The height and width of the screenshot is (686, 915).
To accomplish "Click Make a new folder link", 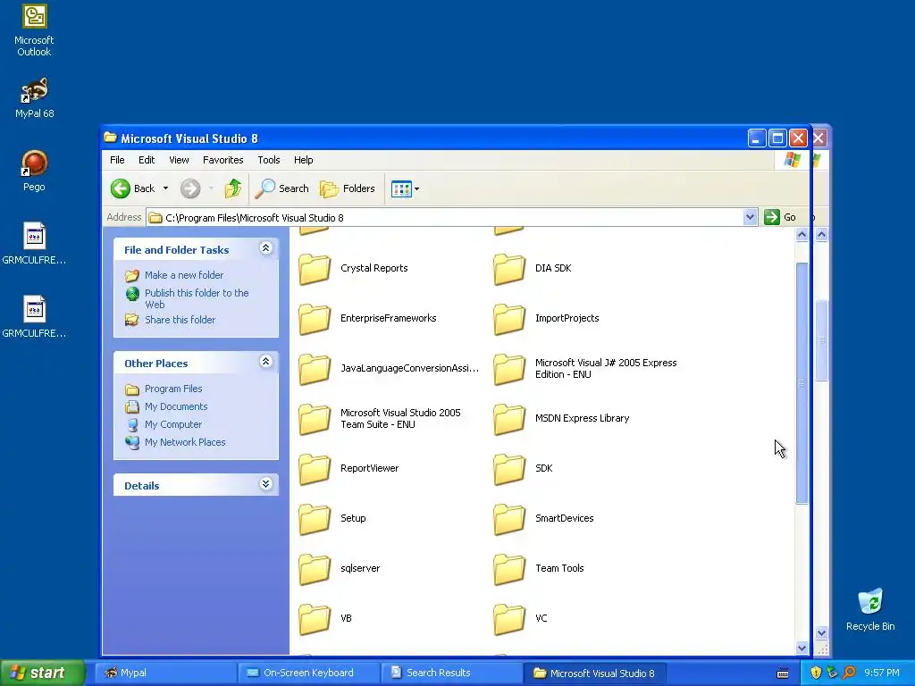I will [184, 275].
